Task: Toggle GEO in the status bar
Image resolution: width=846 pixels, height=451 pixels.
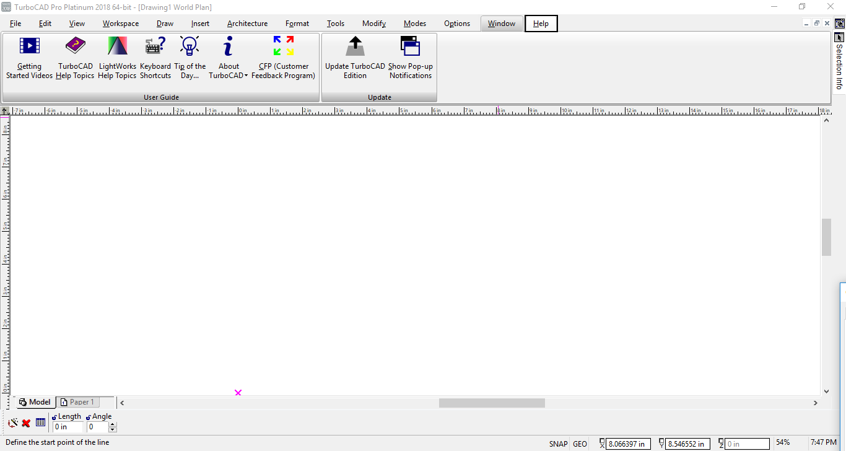Action: coord(580,444)
